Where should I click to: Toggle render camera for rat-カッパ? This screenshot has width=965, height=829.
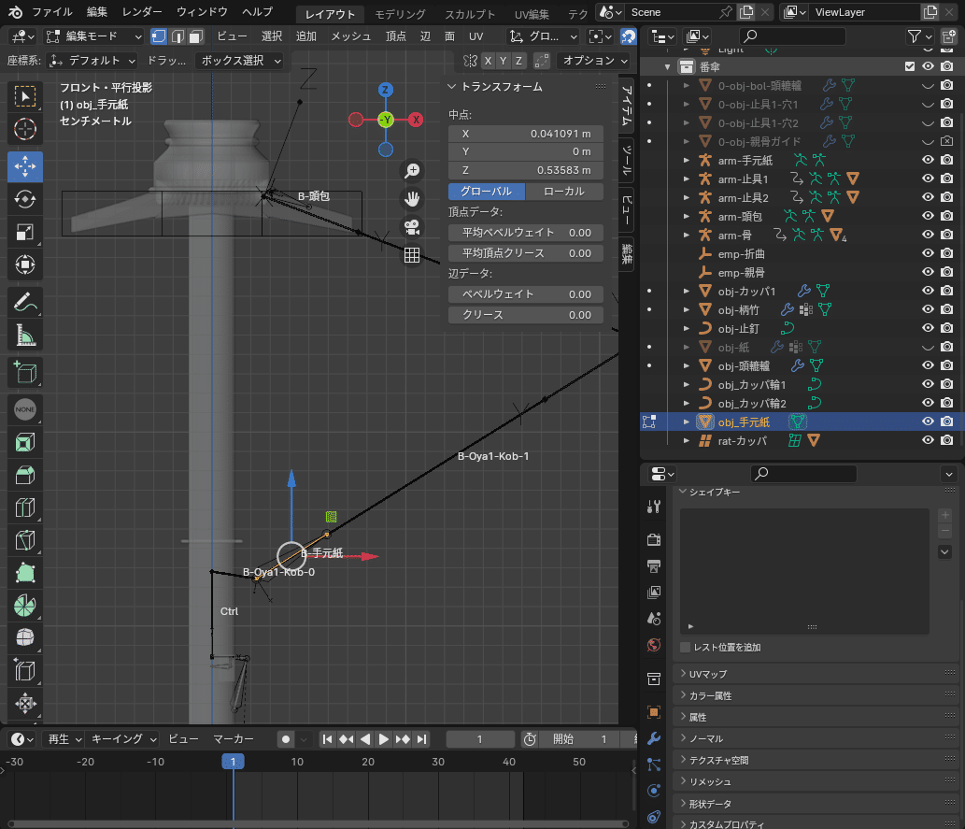947,440
